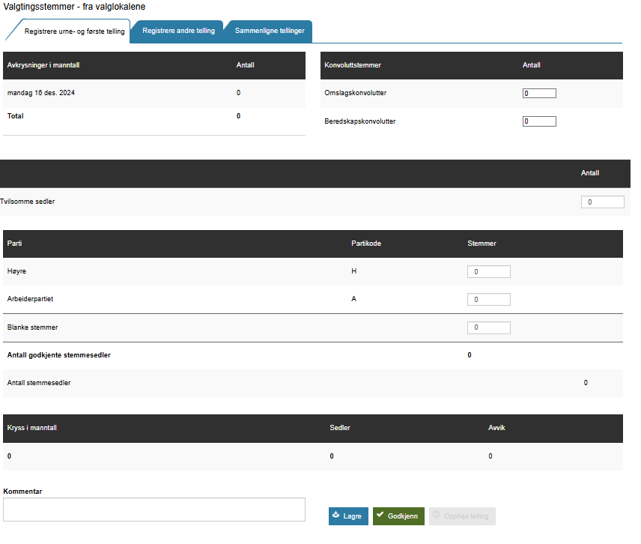Select the Registrere urne- og første telling tab
641x544 pixels.
click(x=74, y=31)
